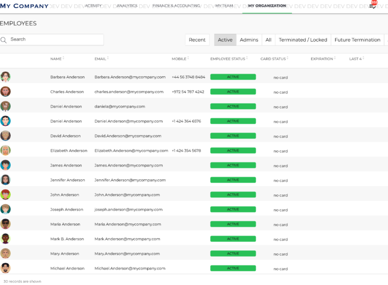388x285 pixels.
Task: Sort employees by Name column
Action: pos(57,59)
